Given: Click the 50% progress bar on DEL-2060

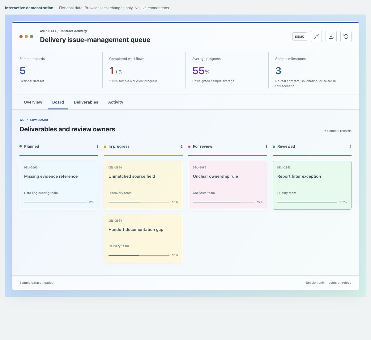Looking at the screenshot, I should pos(139,202).
